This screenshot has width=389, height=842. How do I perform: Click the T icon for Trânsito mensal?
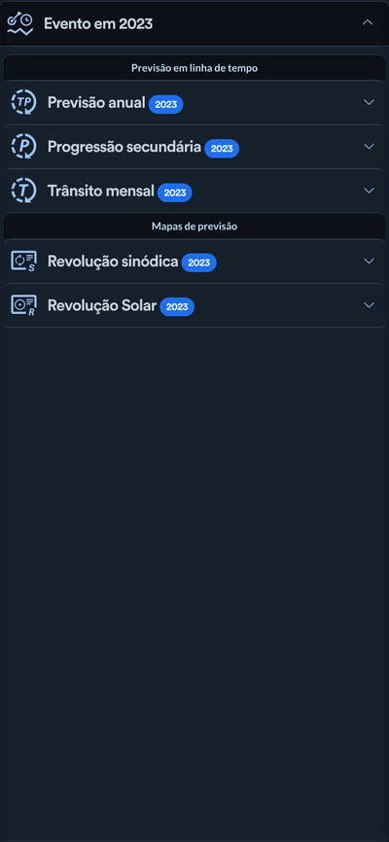[x=23, y=191]
